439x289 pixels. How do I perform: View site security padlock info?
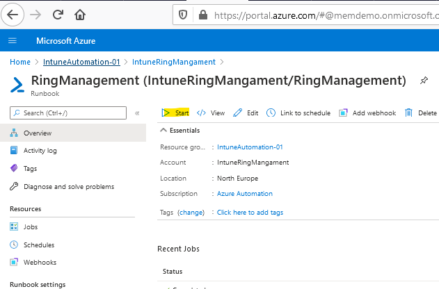pos(203,15)
